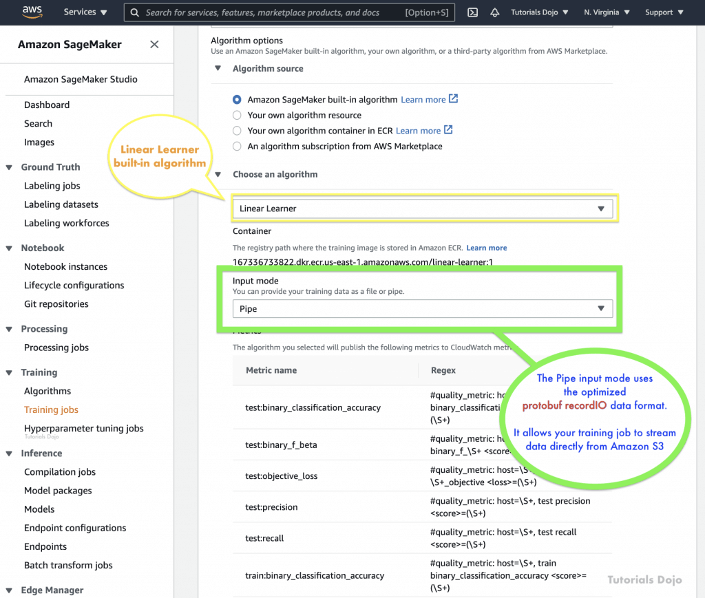Screen dimensions: 705x598
Task: Select the test:recall metric
Action: coord(264,538)
